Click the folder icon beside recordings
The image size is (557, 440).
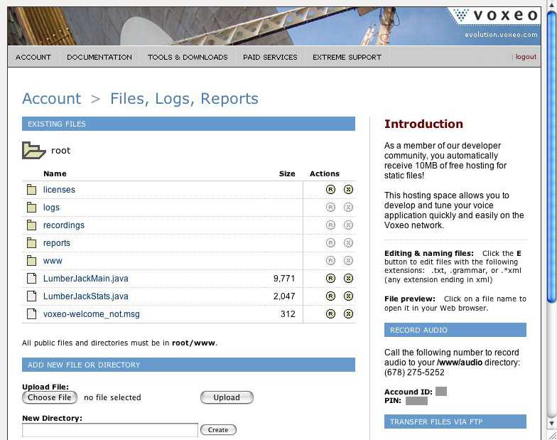pyautogui.click(x=31, y=225)
